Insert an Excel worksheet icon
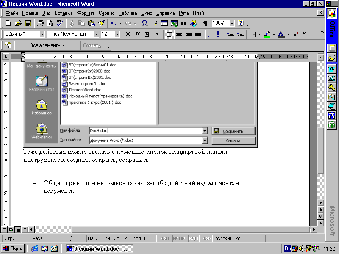This screenshot has height=254, width=339. tap(174, 23)
